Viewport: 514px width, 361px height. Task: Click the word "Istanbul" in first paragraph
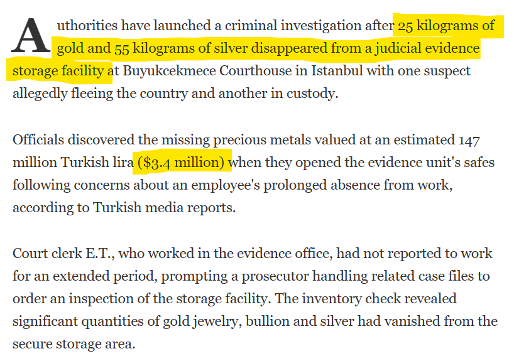334,70
